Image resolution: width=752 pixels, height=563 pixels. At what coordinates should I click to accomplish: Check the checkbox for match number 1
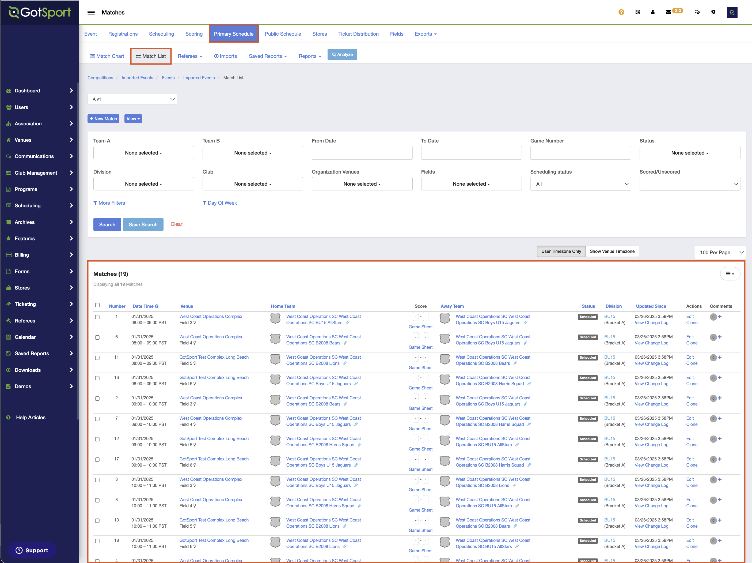pos(97,317)
